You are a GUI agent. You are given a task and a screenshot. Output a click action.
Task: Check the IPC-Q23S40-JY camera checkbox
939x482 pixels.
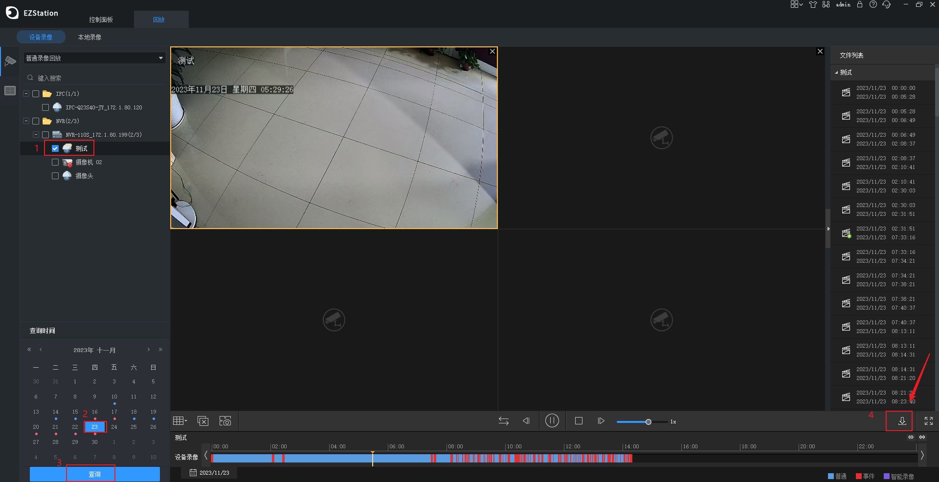coord(45,107)
